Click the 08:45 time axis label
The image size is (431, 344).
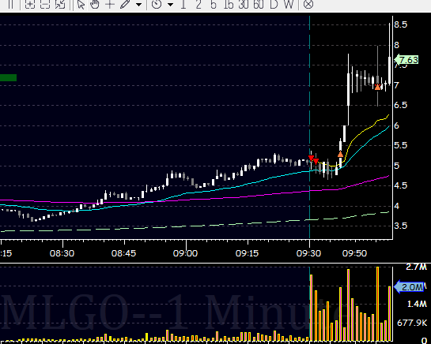coord(123,253)
